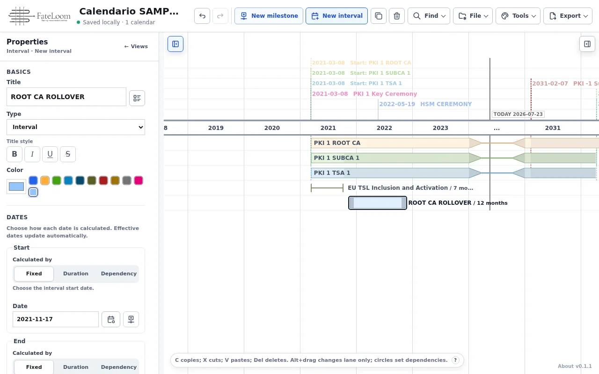
Task: Pick the magenta pink color swatch
Action: (x=139, y=180)
